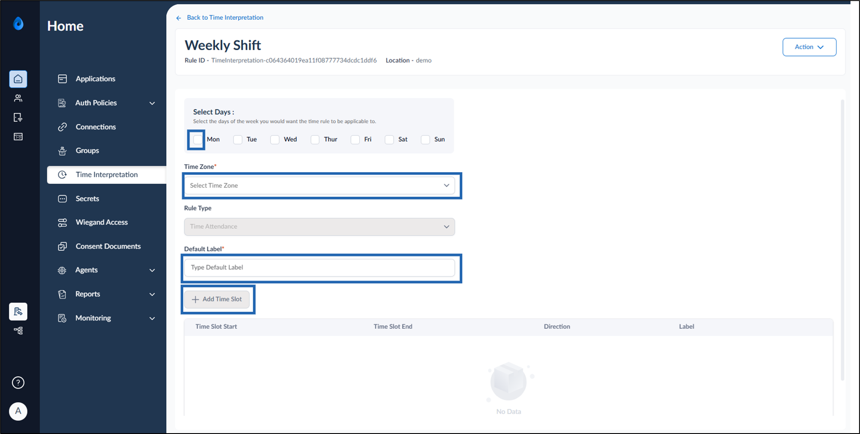Expand the Monitoring chevron
Screen dimensions: 860x434
pos(152,318)
